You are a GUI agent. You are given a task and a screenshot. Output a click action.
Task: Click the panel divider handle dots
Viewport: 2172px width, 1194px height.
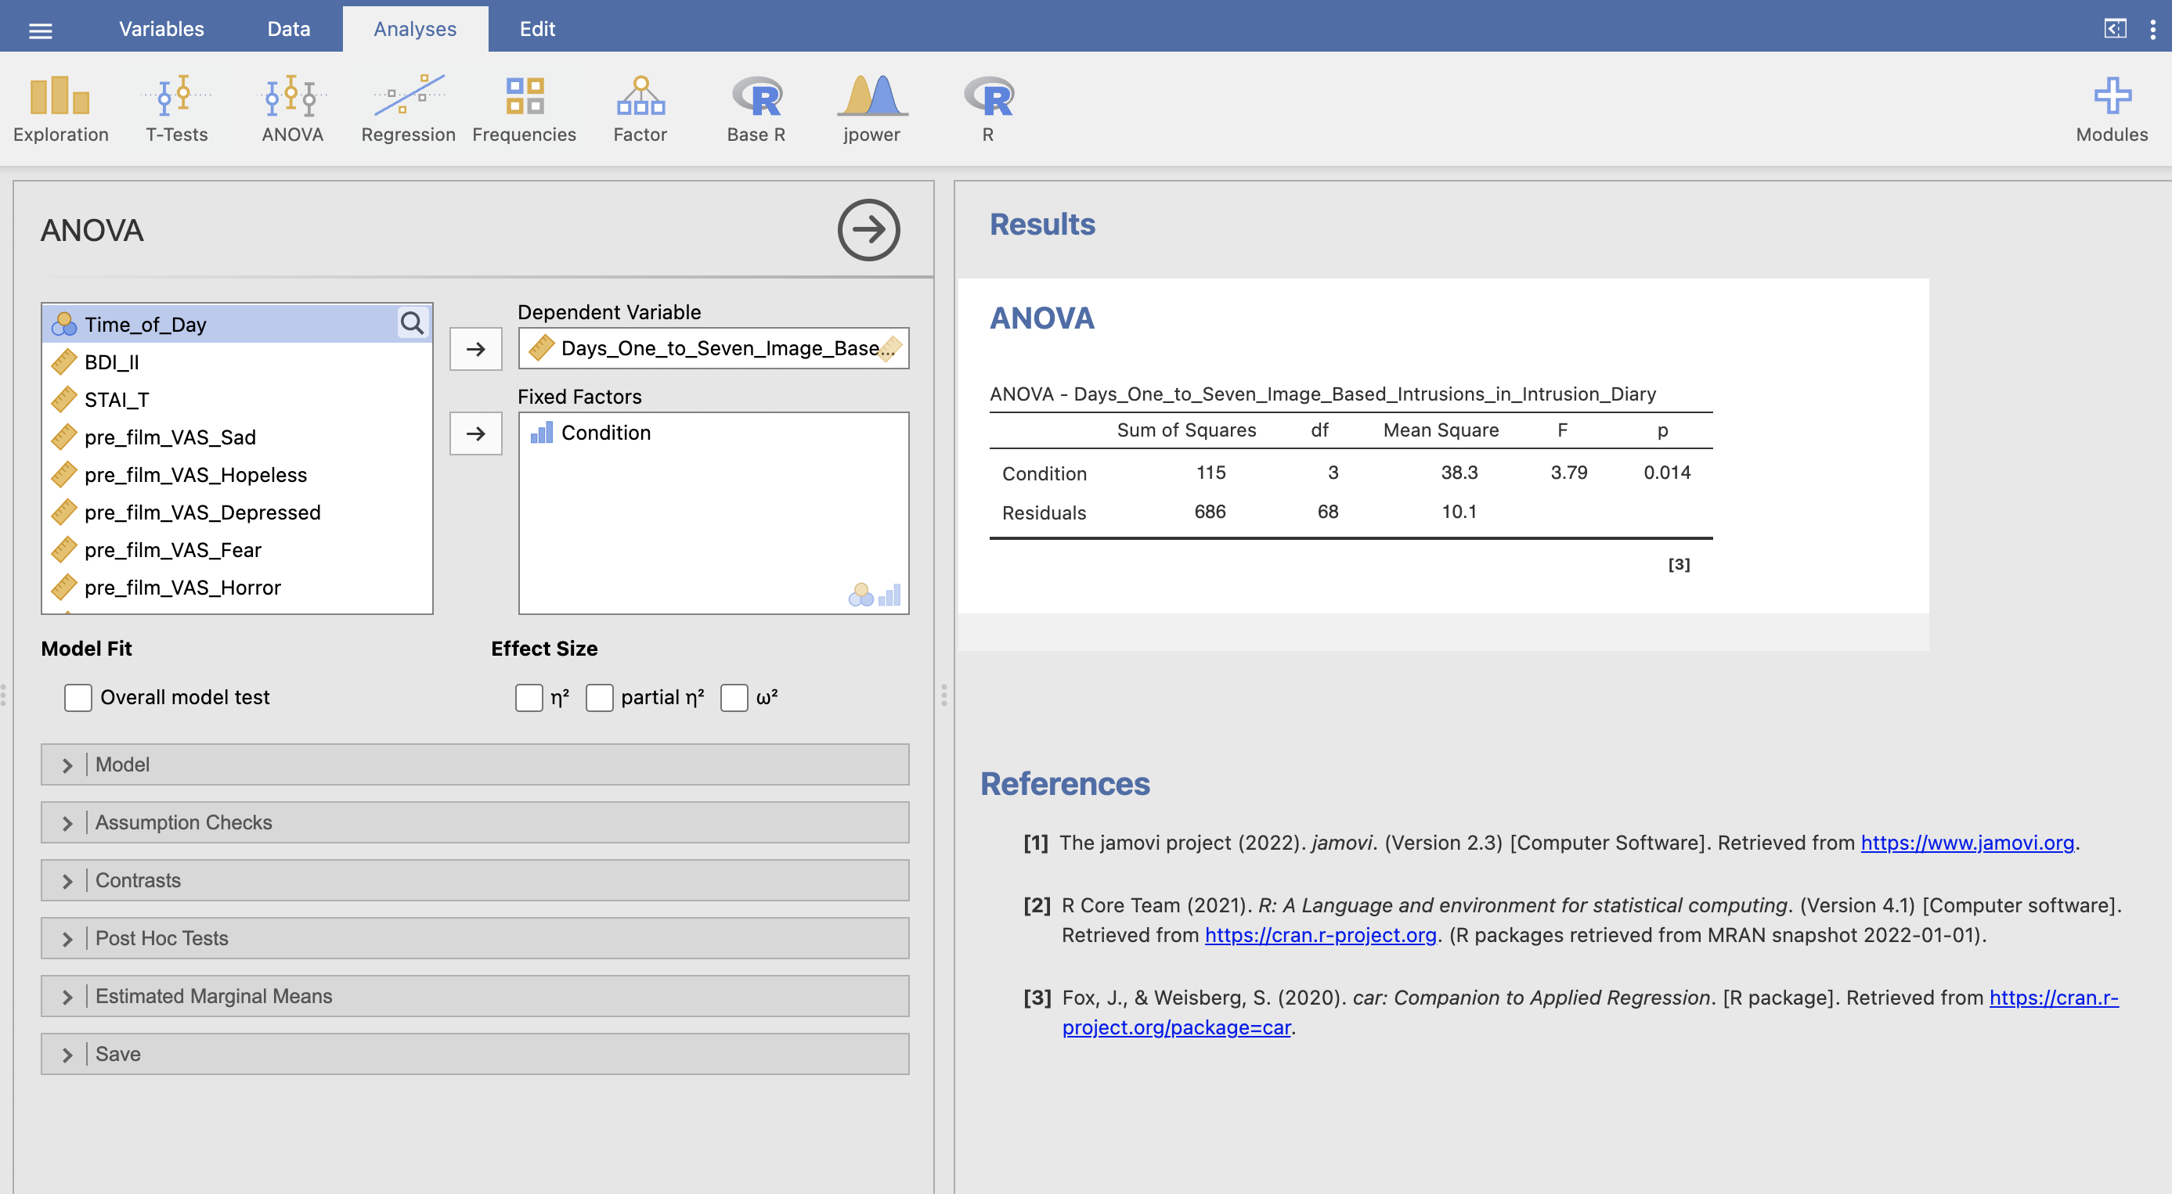(943, 695)
